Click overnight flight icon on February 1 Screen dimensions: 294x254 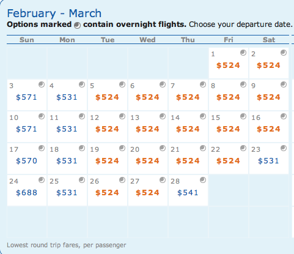pyautogui.click(x=243, y=53)
